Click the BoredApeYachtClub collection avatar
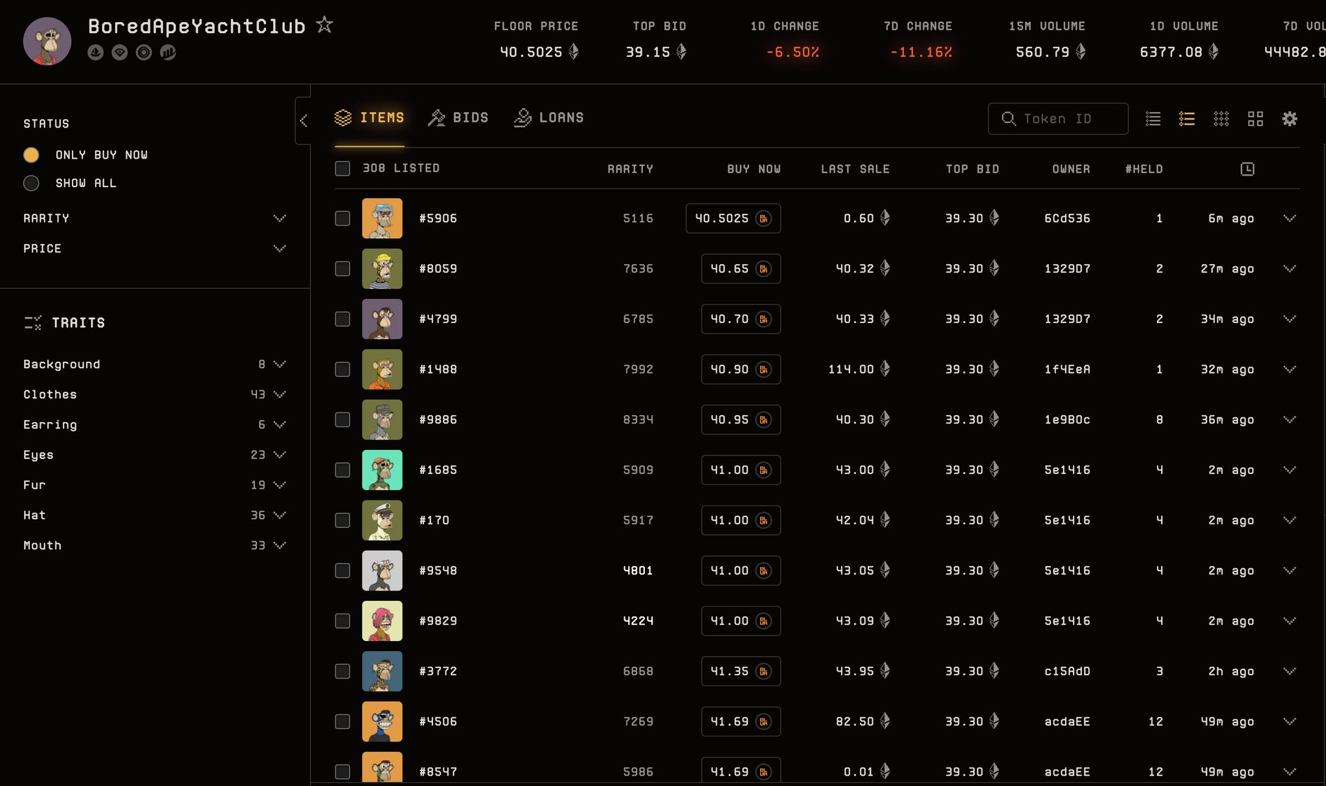The height and width of the screenshot is (786, 1326). coord(47,41)
